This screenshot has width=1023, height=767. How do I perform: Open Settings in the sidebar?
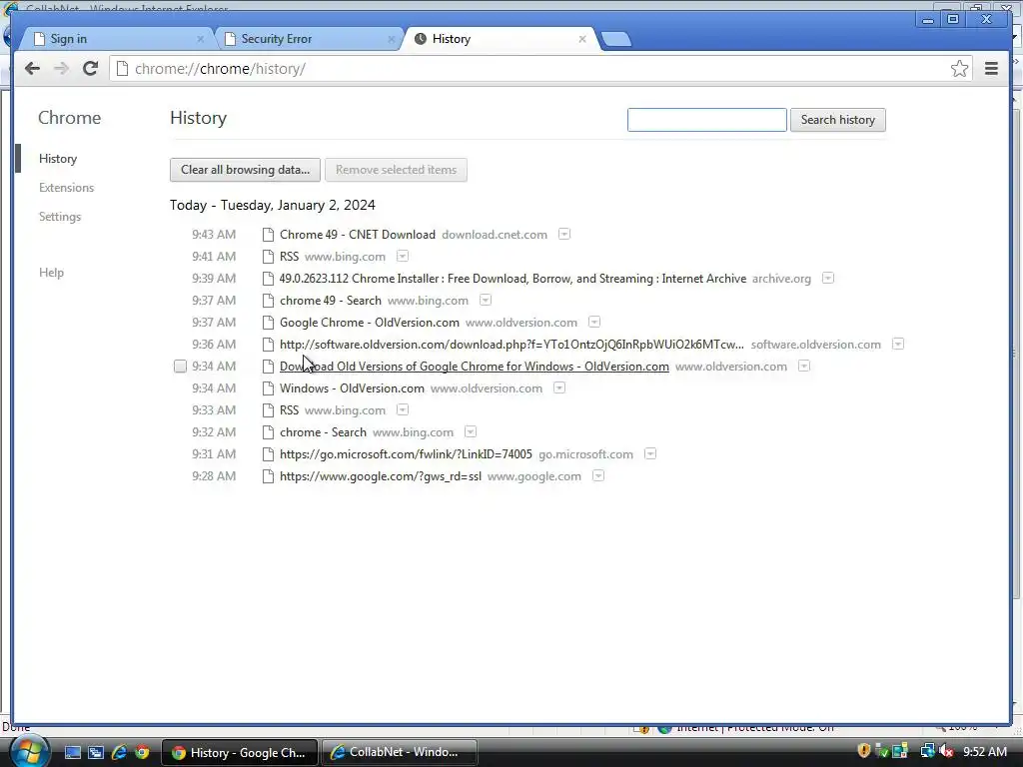[x=59, y=217]
